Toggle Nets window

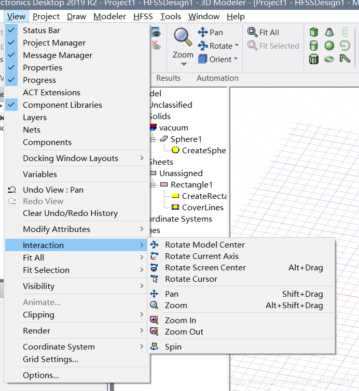coord(77,130)
